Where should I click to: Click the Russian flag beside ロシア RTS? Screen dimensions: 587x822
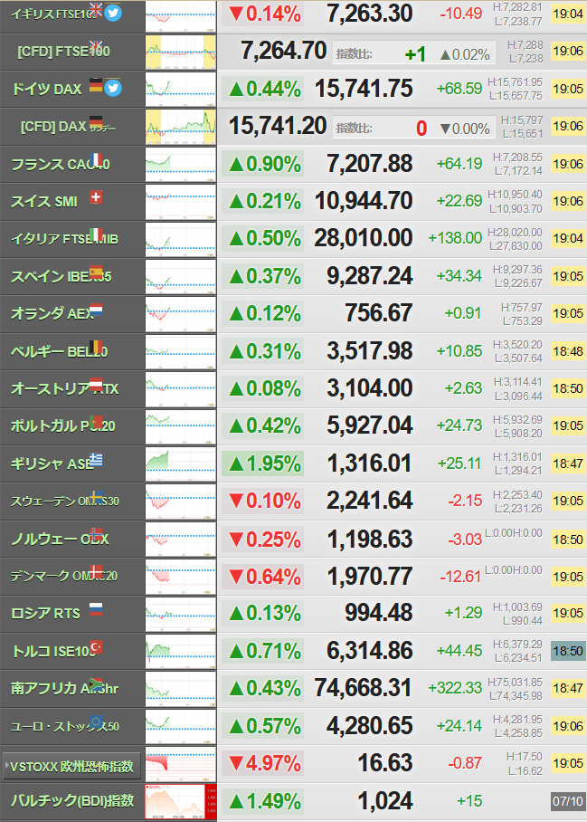click(x=96, y=608)
